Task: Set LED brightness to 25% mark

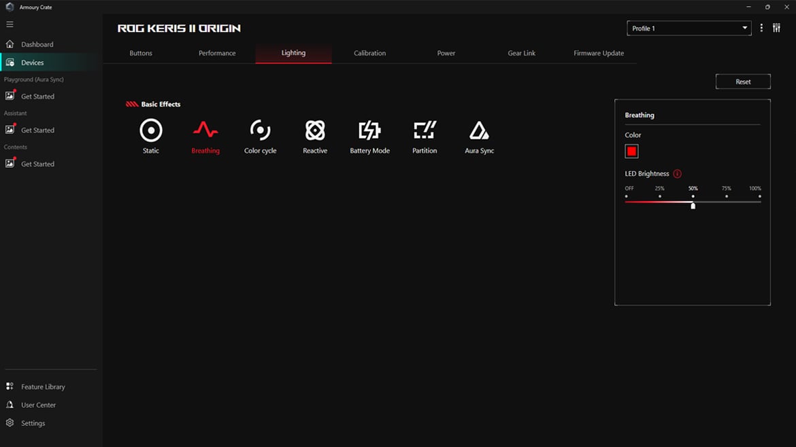Action: click(660, 196)
